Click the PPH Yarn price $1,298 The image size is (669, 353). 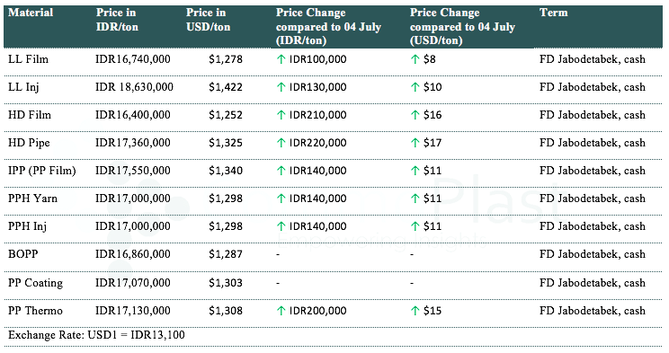coord(226,199)
